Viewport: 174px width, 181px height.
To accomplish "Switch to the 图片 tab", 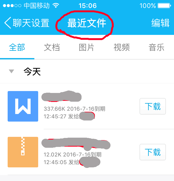I will 87,47.
